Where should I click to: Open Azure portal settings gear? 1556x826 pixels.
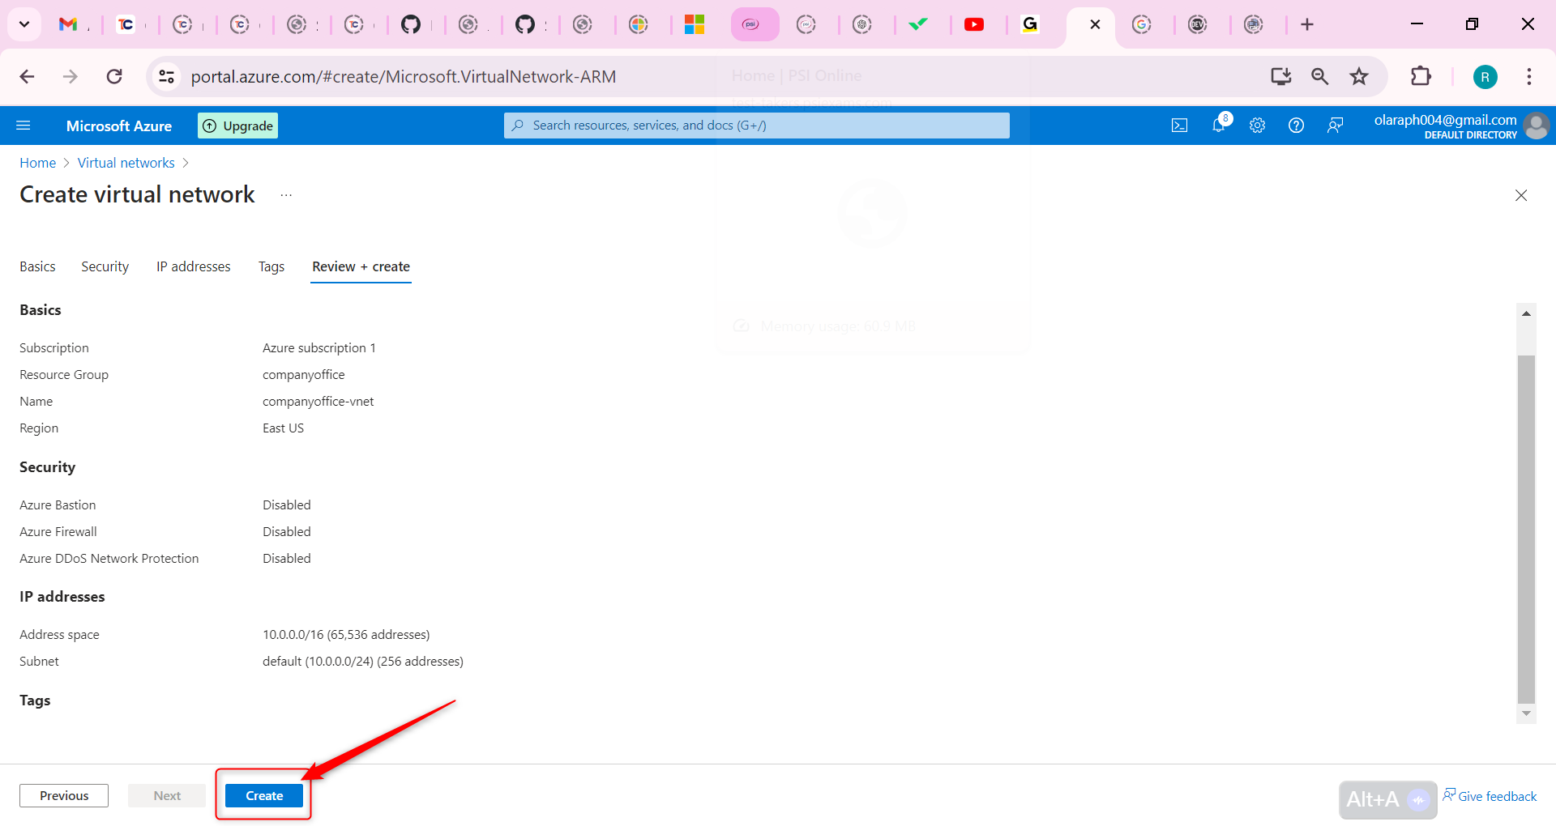1257,126
